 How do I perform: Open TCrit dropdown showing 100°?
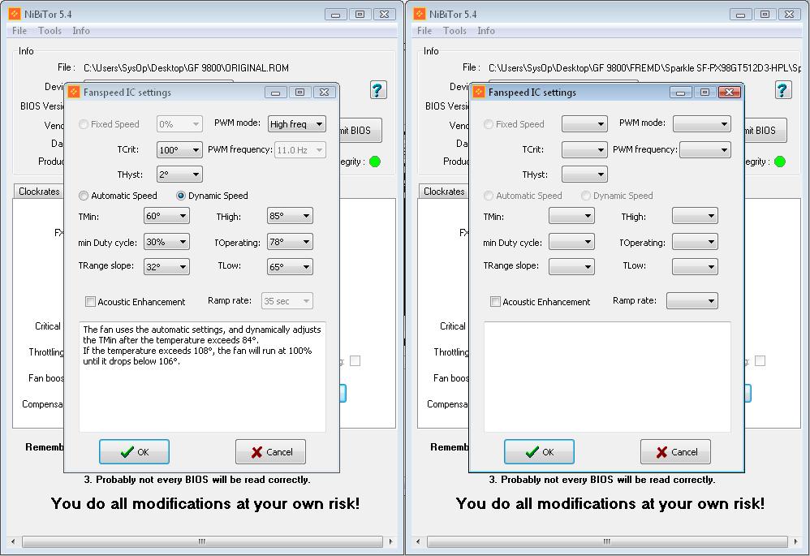[179, 150]
